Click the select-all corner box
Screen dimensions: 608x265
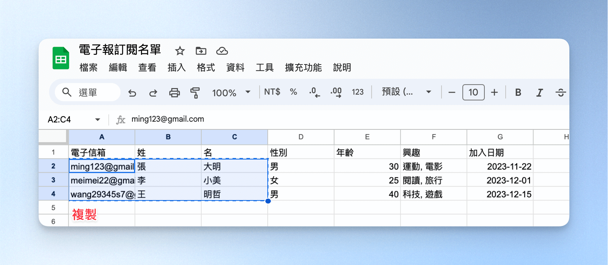[53, 136]
